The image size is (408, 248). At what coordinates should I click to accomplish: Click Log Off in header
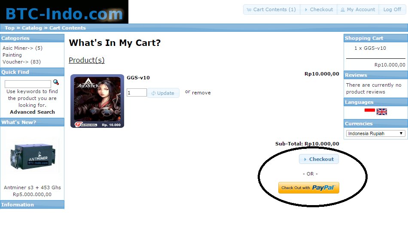pos(392,9)
